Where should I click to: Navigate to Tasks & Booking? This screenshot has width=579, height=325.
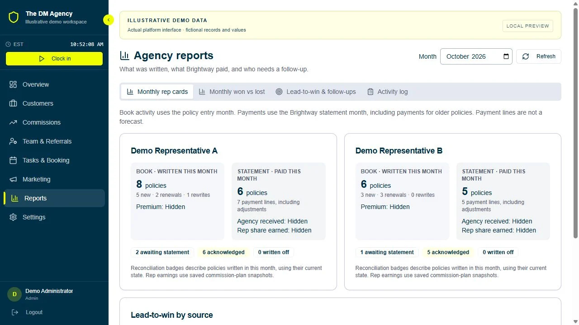pos(54,160)
